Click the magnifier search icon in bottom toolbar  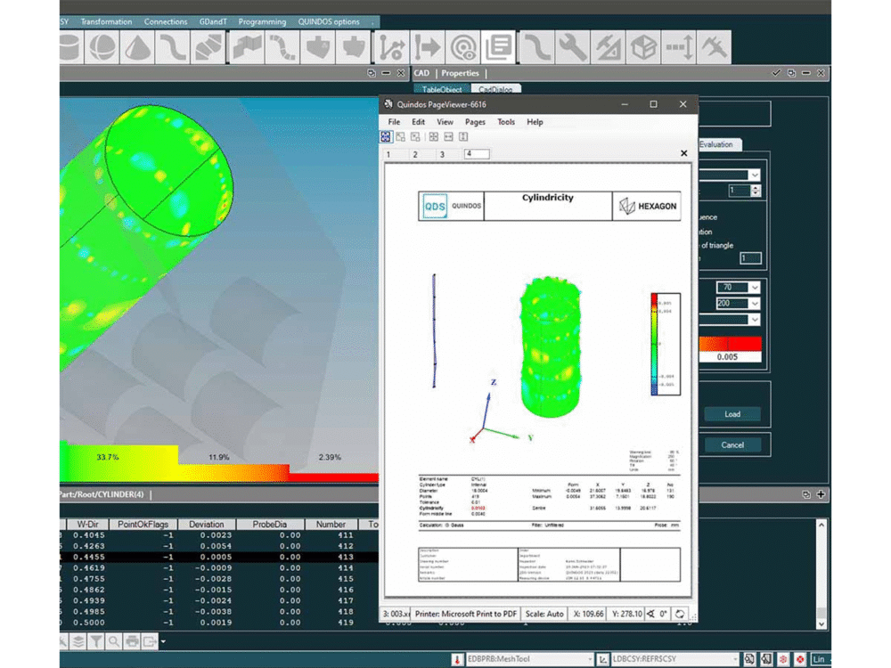click(114, 641)
